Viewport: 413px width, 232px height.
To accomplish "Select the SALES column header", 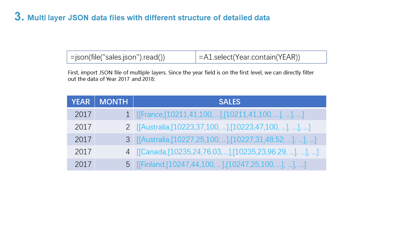I will [x=229, y=102].
